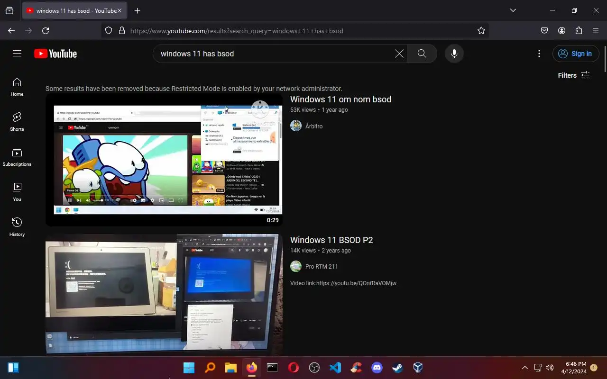Open a new tab with the plus button

click(x=137, y=10)
